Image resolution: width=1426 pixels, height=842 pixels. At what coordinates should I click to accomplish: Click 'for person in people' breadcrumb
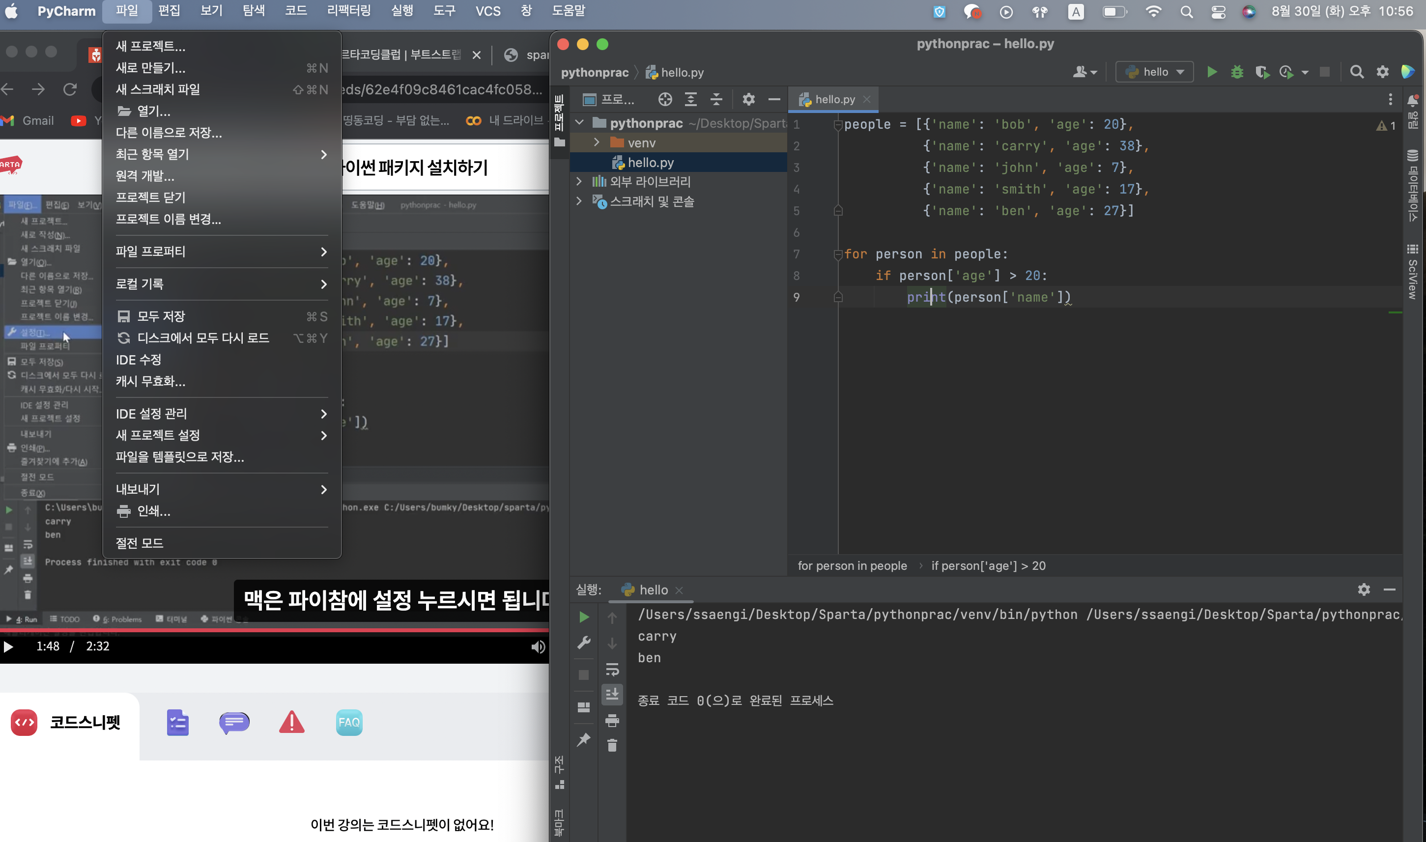coord(853,566)
